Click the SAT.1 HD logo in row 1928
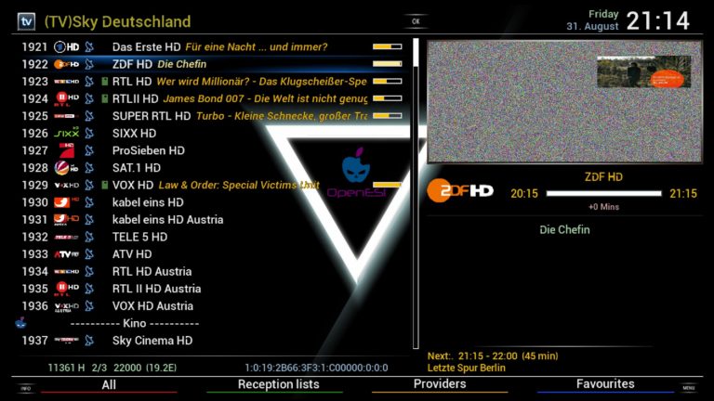This screenshot has height=401, width=714. tap(67, 168)
